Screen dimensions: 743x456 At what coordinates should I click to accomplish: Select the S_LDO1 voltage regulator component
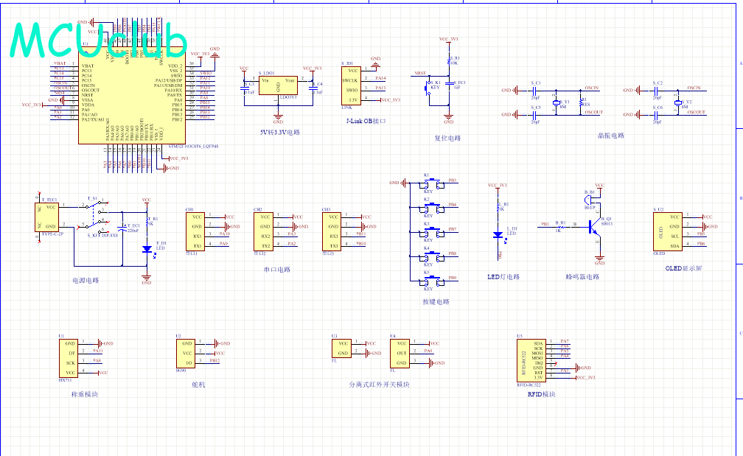(278, 85)
